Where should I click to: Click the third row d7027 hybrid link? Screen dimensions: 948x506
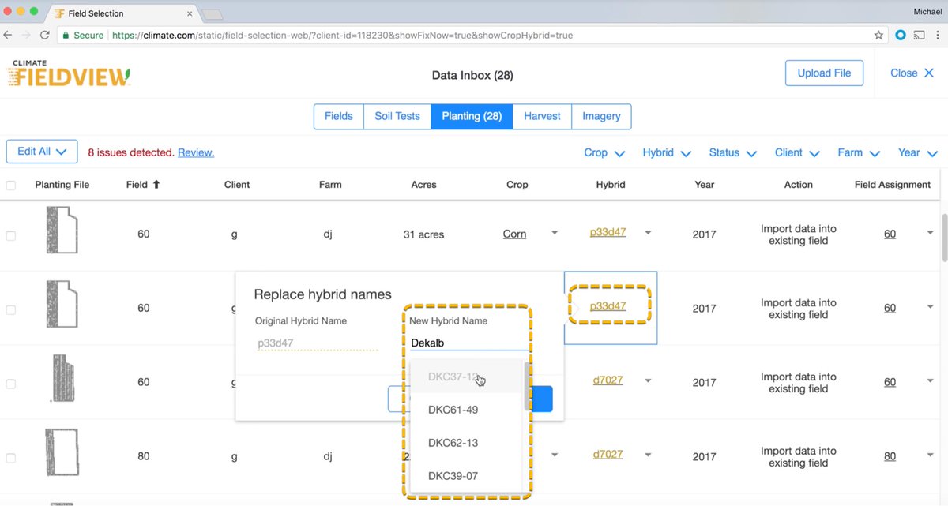pyautogui.click(x=608, y=380)
